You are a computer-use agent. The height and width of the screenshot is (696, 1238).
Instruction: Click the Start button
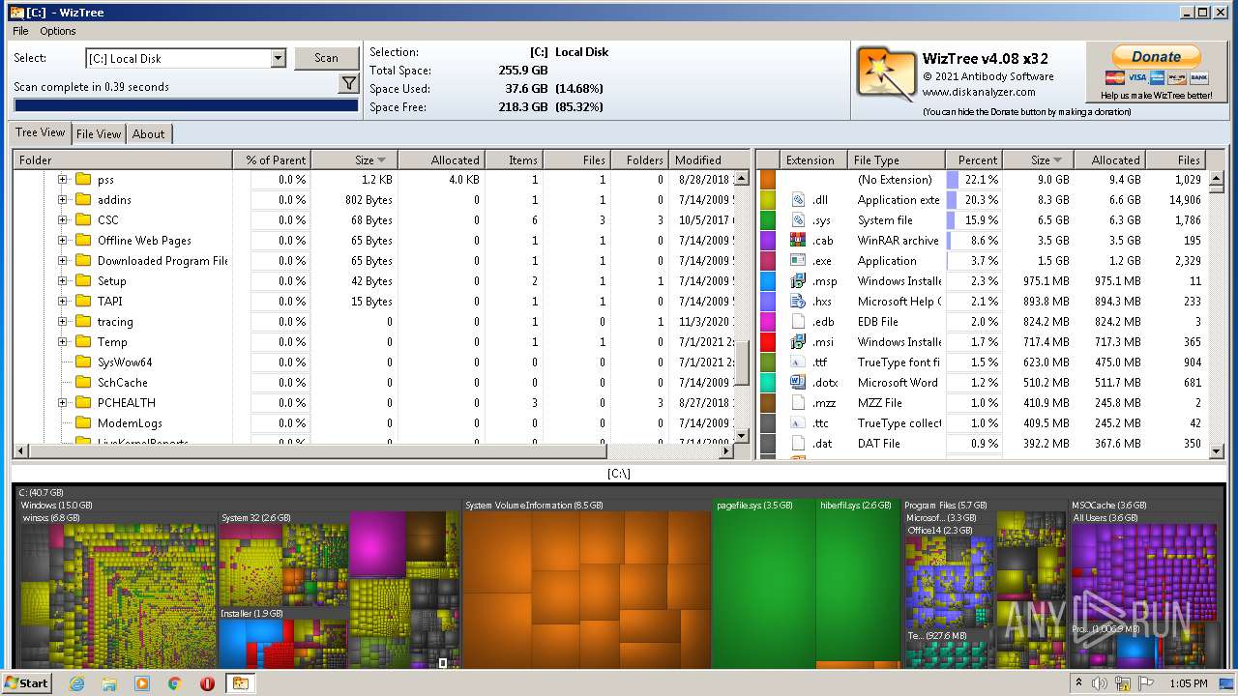coord(27,683)
